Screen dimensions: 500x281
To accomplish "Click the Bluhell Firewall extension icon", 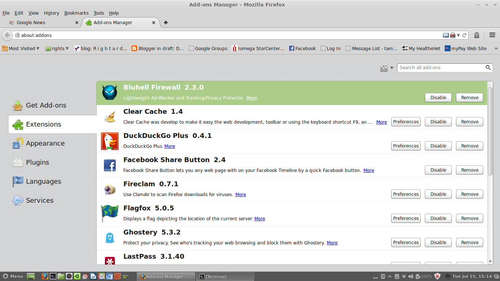I will click(109, 93).
